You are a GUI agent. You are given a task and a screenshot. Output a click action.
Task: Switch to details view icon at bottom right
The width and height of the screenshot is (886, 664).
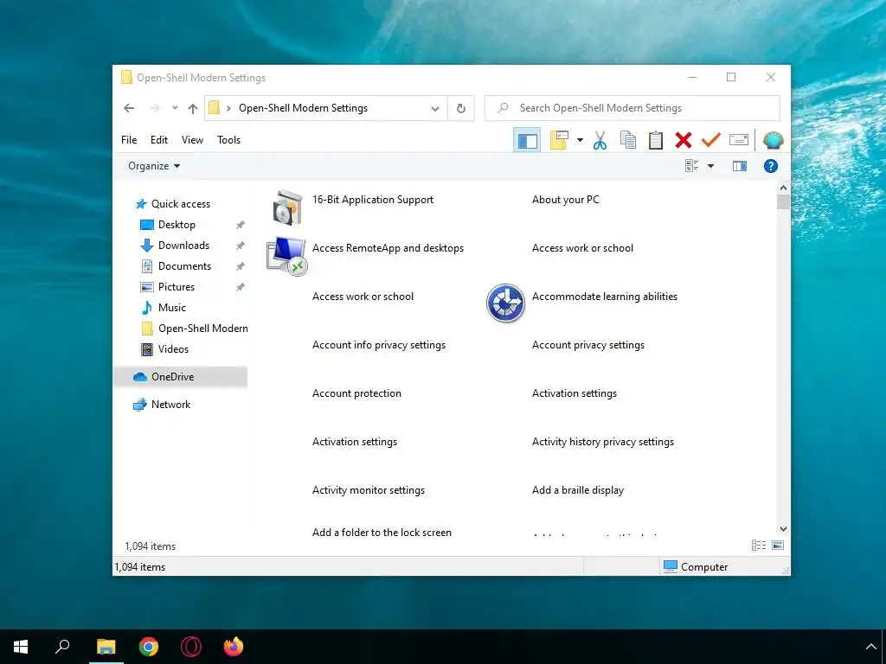point(758,545)
